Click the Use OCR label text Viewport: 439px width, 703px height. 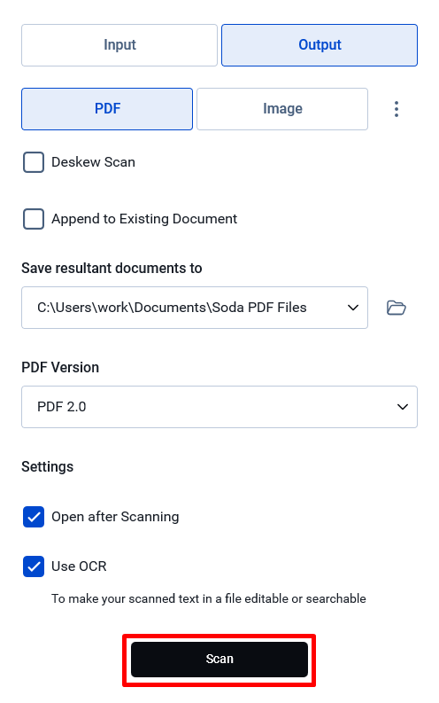pyautogui.click(x=79, y=566)
